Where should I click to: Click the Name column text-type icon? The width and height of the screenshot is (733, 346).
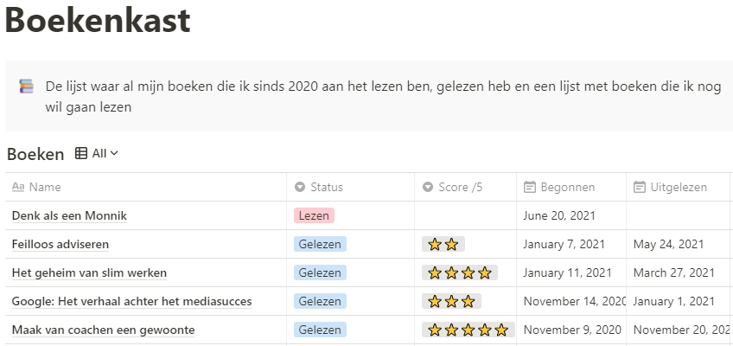pyautogui.click(x=18, y=187)
